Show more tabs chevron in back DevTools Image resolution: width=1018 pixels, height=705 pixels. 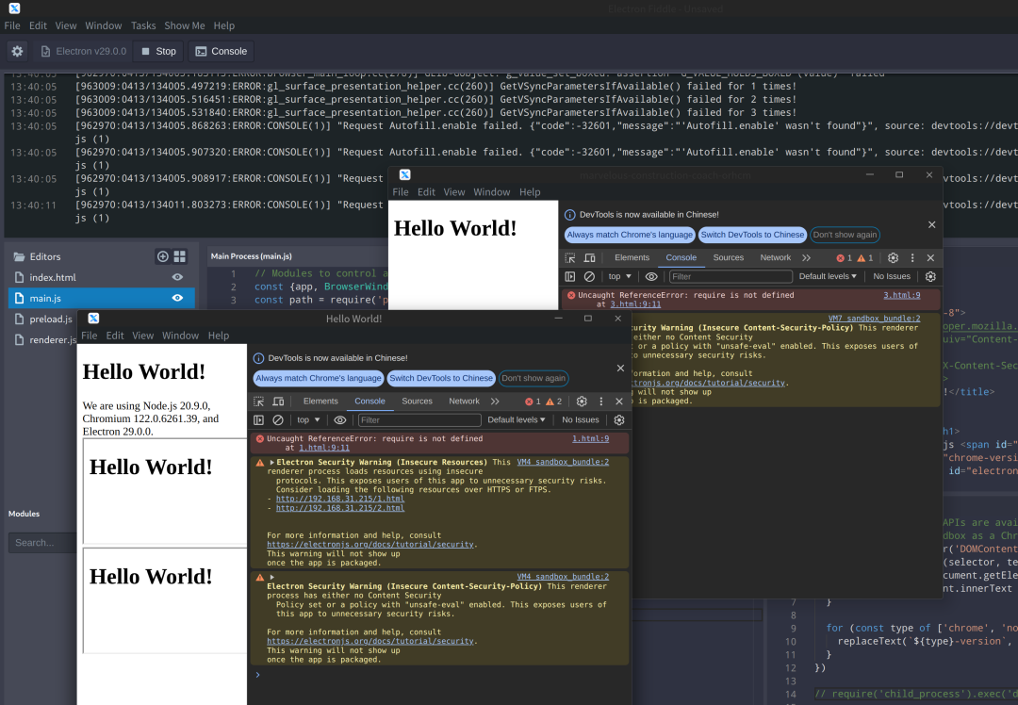point(806,257)
